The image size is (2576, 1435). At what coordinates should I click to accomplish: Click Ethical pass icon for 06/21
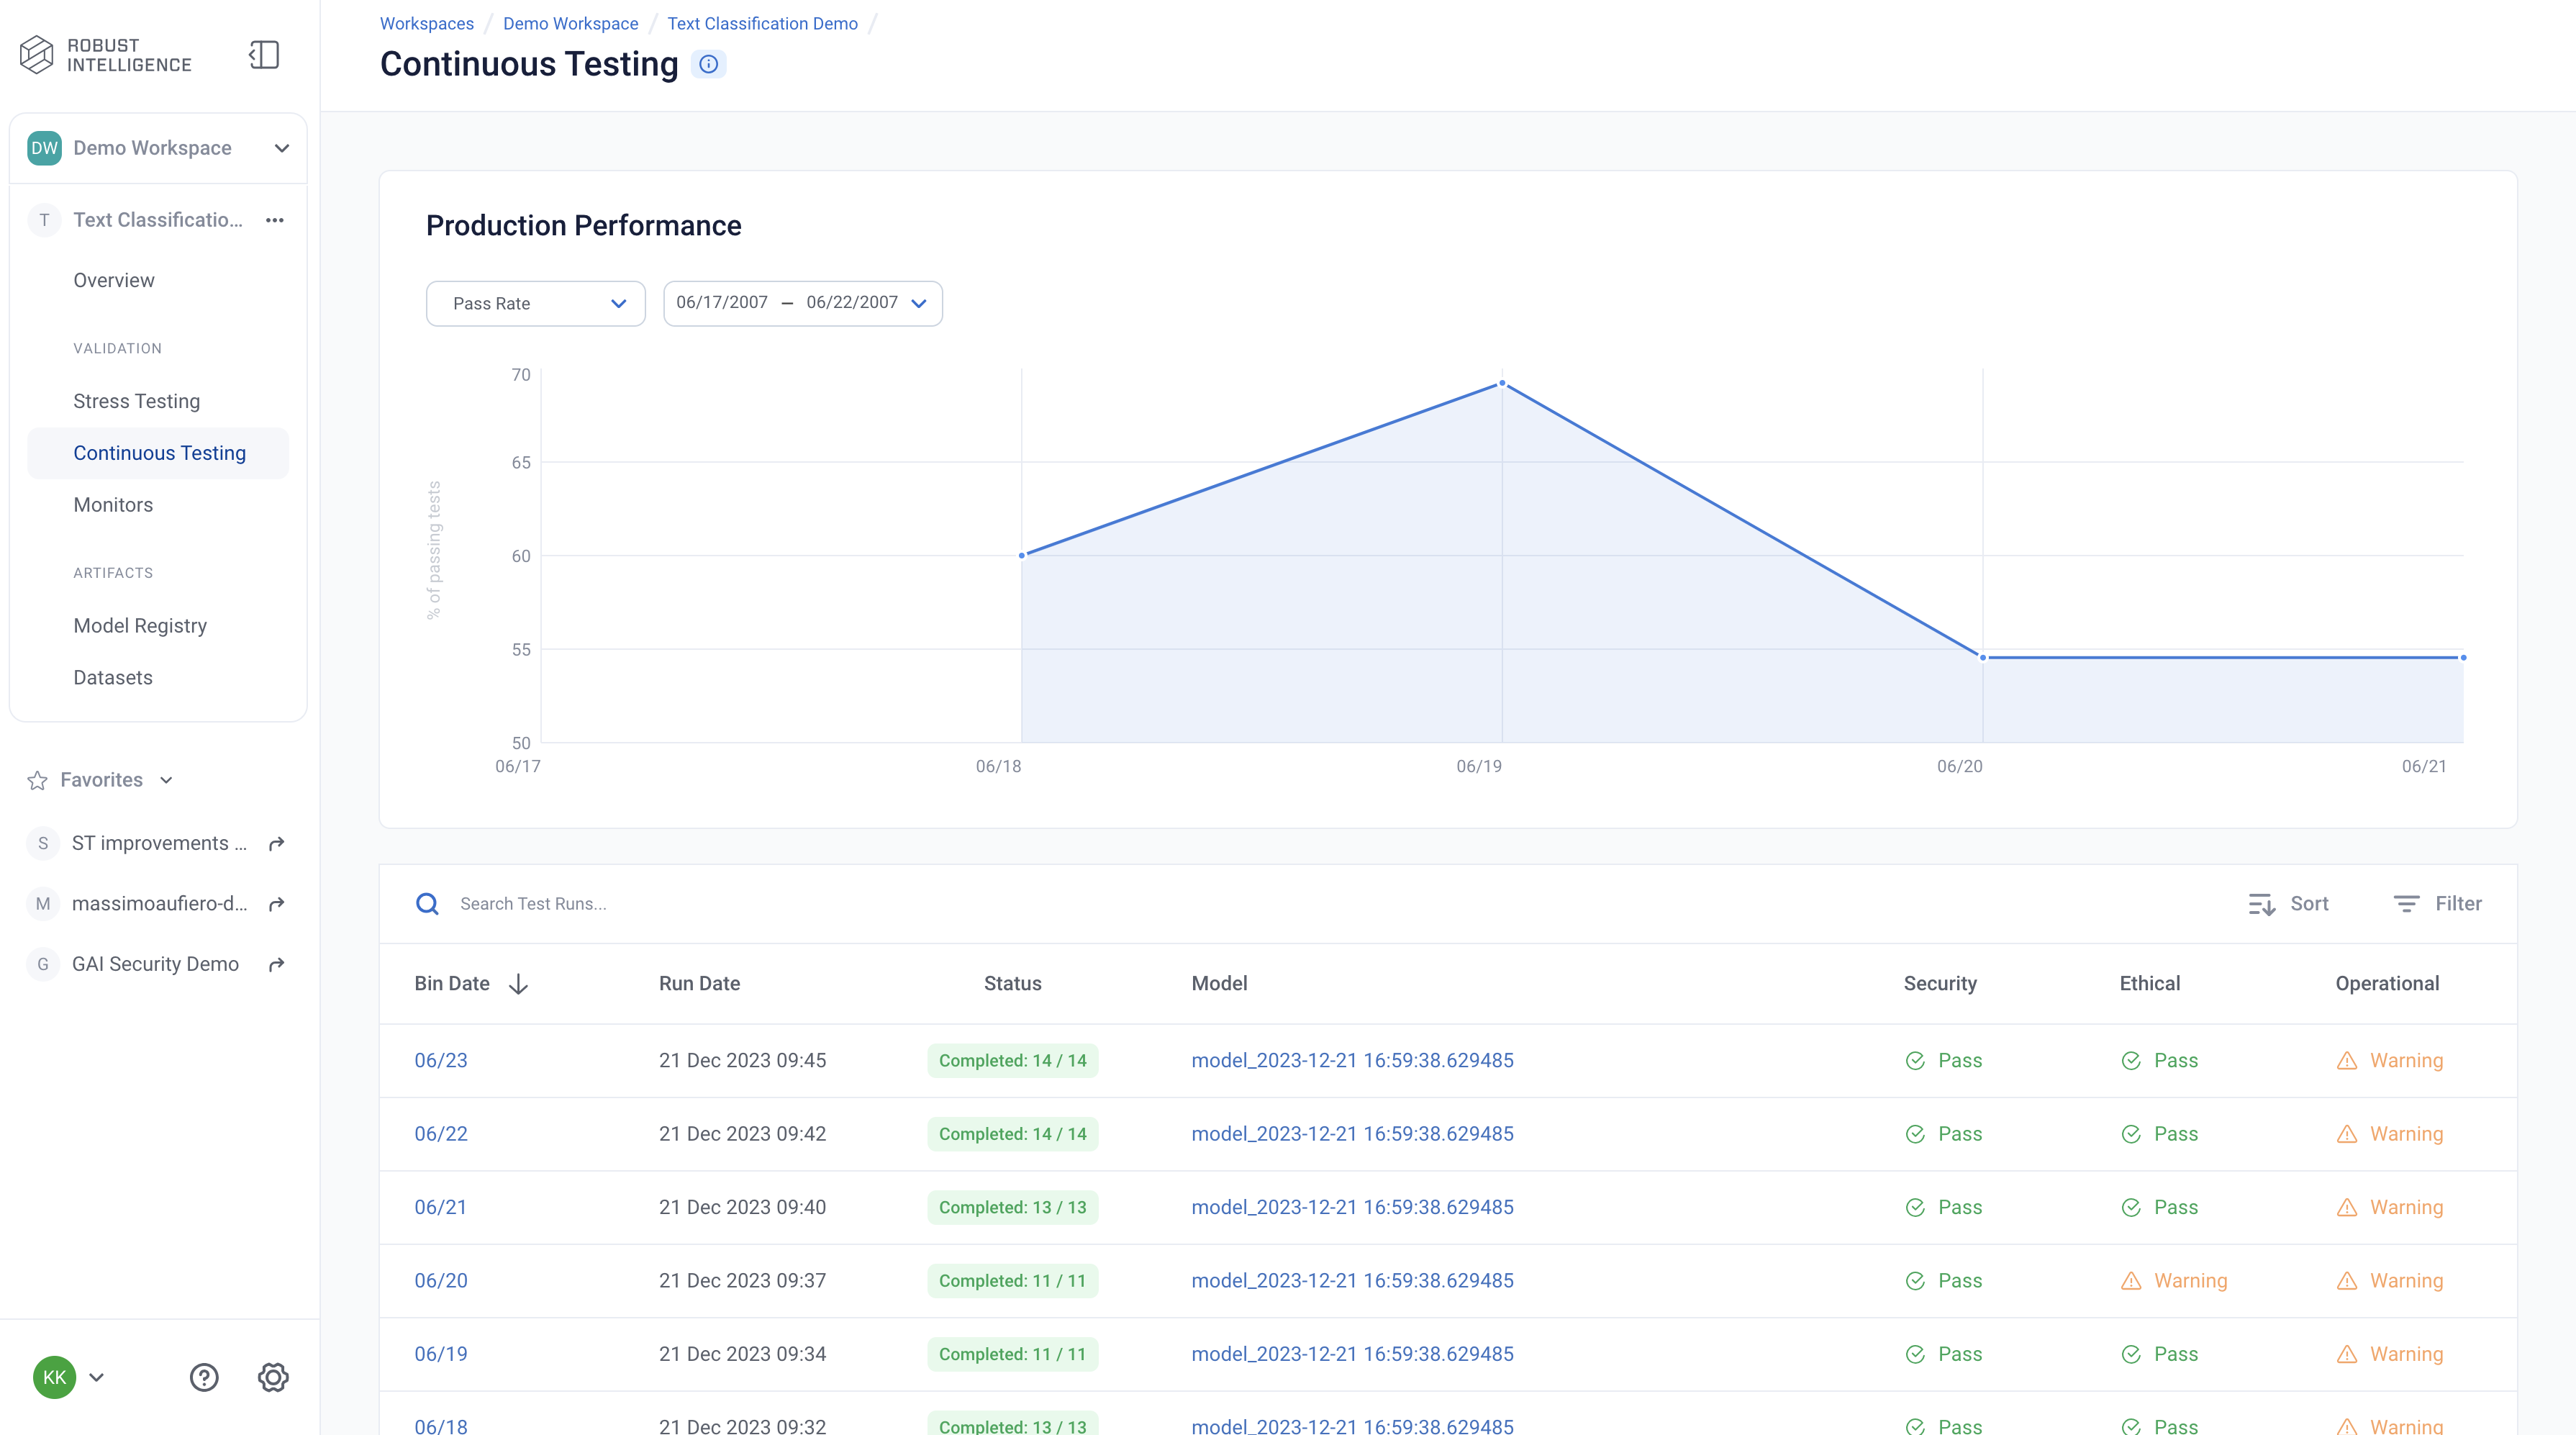(2130, 1208)
